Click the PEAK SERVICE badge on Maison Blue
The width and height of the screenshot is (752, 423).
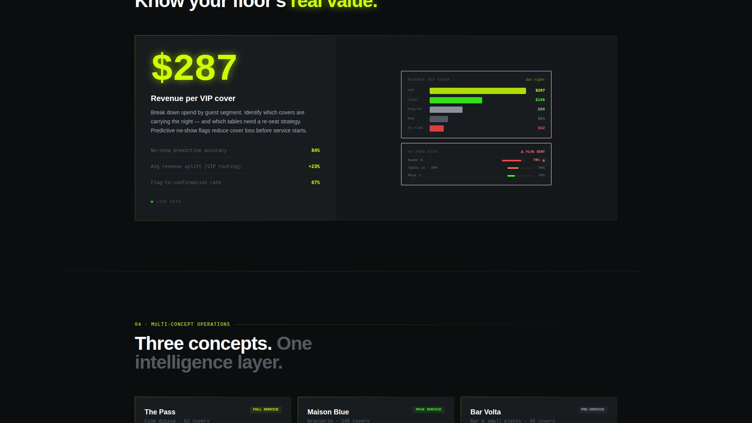tap(428, 409)
